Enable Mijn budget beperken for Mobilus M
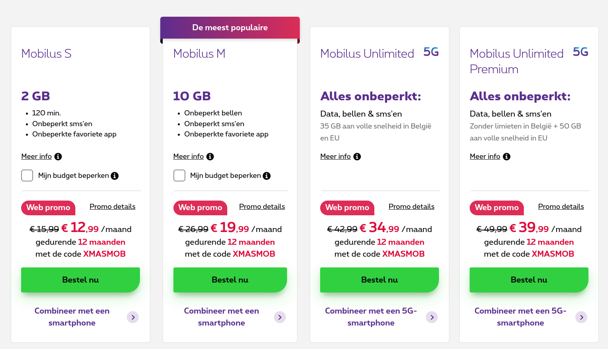The image size is (608, 349). [179, 175]
